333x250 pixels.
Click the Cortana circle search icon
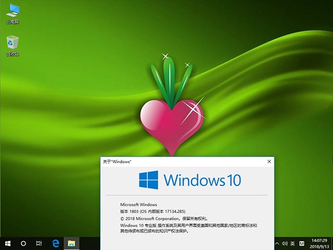(23, 243)
